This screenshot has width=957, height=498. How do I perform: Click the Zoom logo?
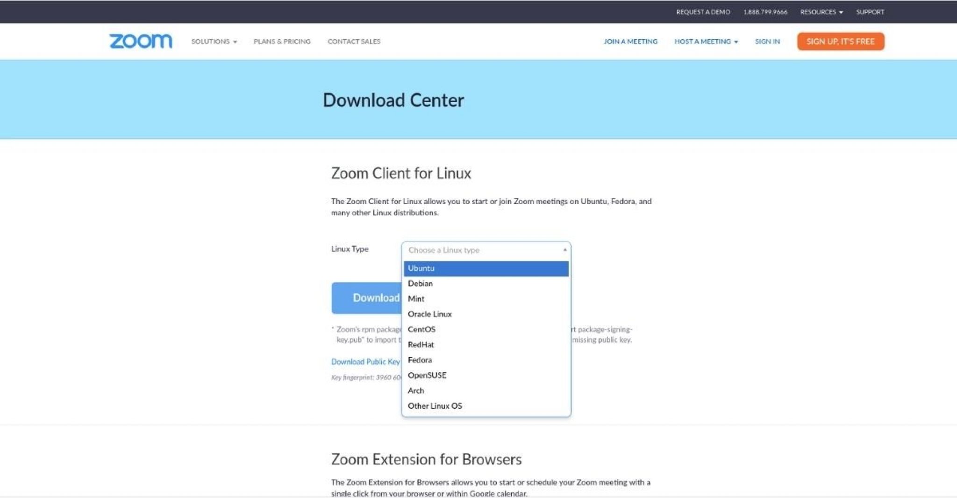point(140,41)
